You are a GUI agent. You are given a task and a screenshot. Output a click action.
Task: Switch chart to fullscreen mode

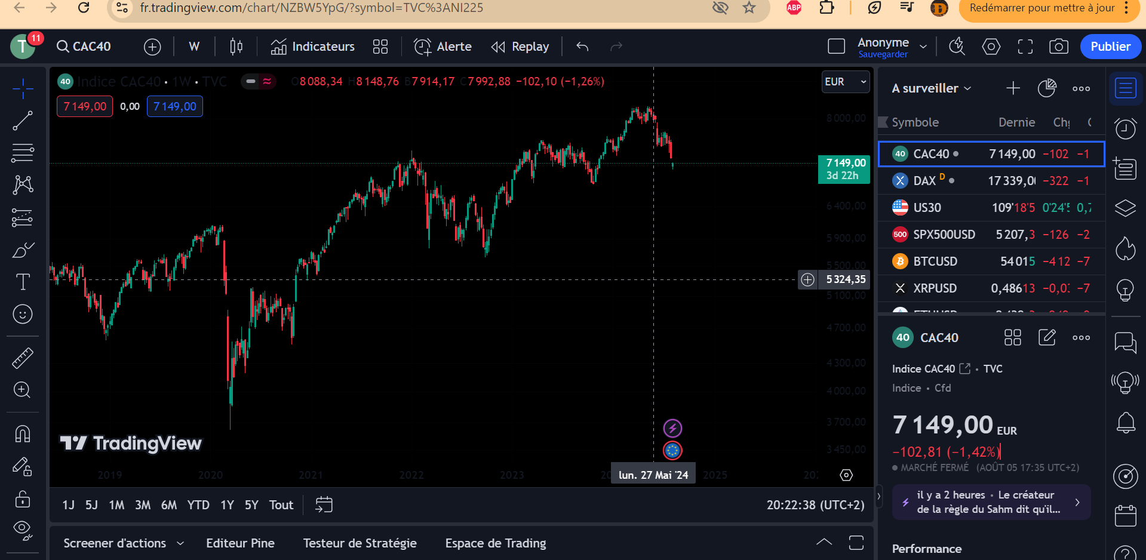click(x=1025, y=47)
